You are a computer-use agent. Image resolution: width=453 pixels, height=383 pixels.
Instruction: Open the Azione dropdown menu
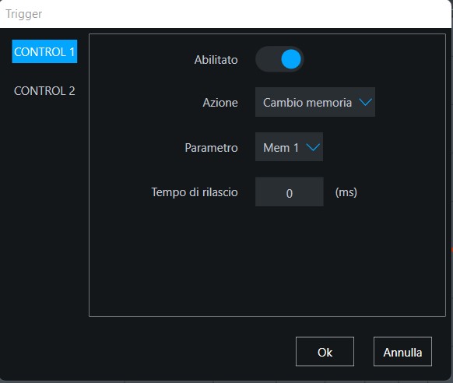315,102
